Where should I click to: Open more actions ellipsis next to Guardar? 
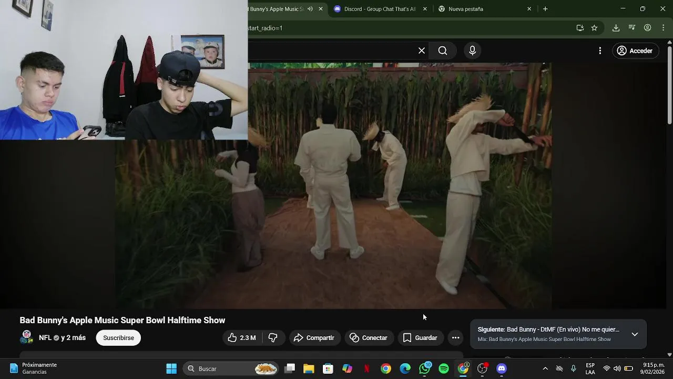click(455, 338)
